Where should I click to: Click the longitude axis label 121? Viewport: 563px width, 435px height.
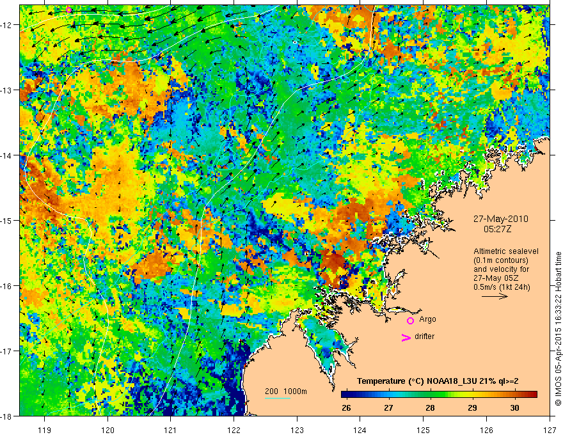[171, 430]
